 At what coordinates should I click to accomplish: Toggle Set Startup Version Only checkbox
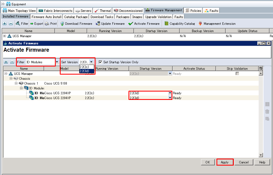tap(100, 62)
